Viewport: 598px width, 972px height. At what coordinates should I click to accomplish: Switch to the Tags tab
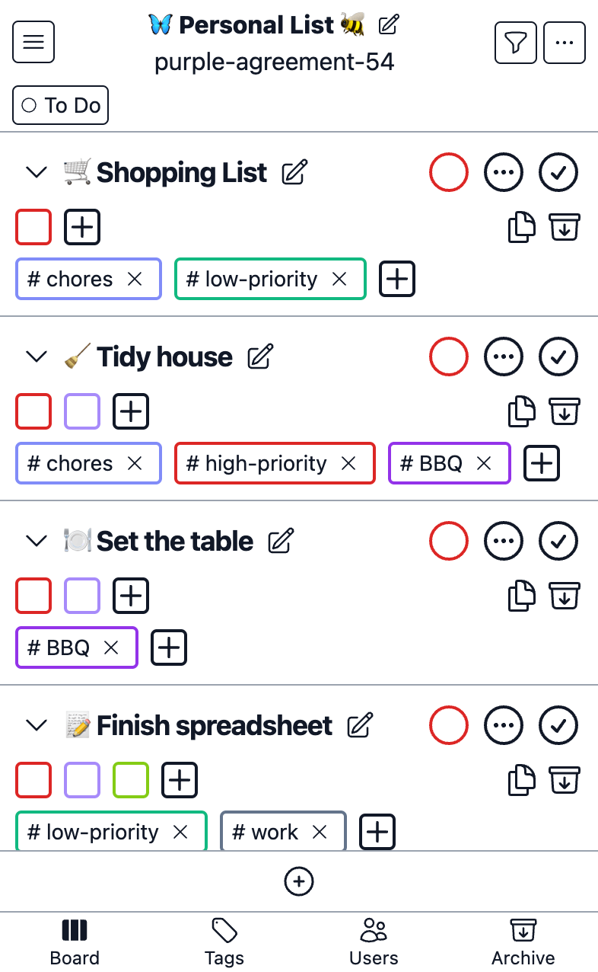tap(224, 942)
